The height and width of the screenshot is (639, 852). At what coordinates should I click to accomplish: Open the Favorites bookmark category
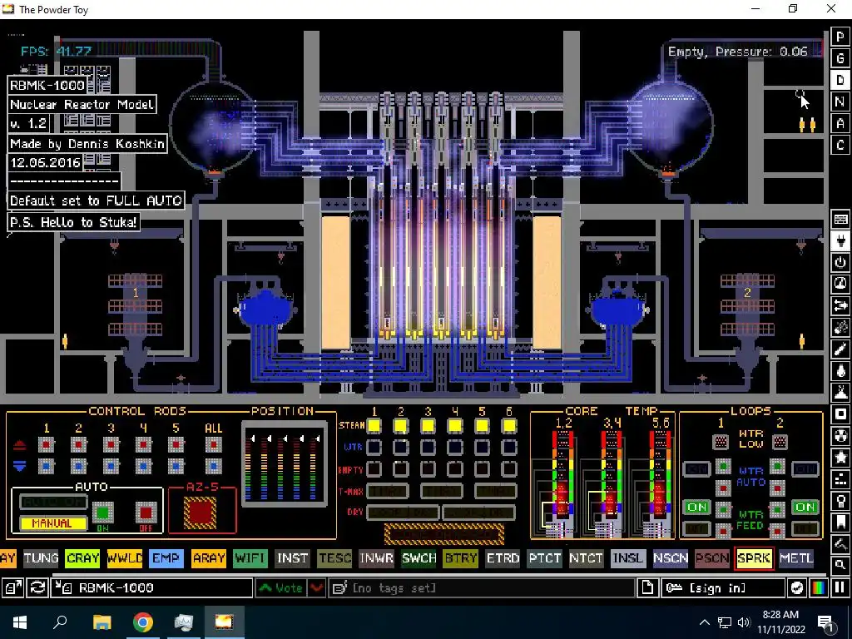840,523
